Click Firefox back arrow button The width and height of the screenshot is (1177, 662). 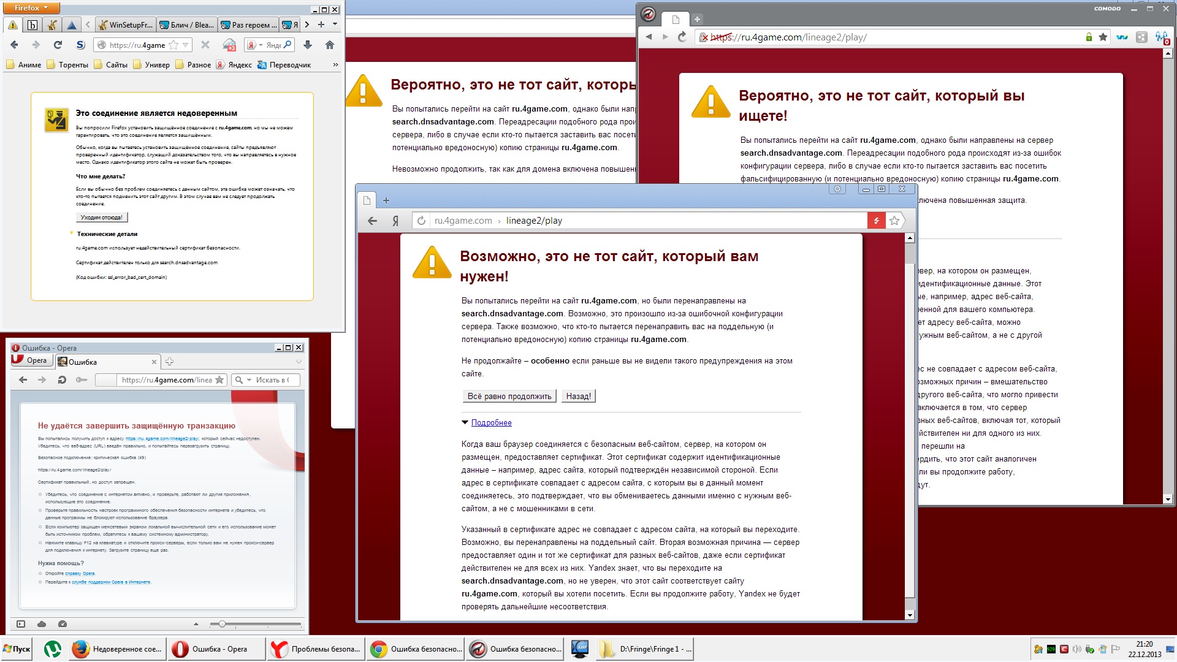point(14,45)
